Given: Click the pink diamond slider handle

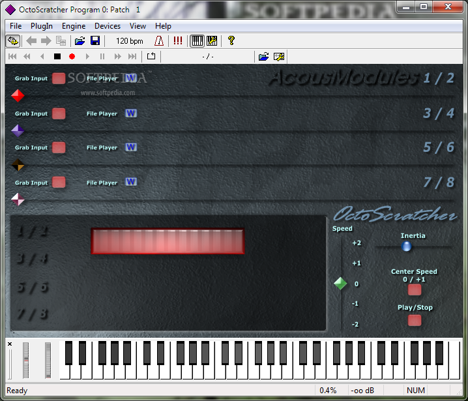Looking at the screenshot, I should (x=18, y=200).
